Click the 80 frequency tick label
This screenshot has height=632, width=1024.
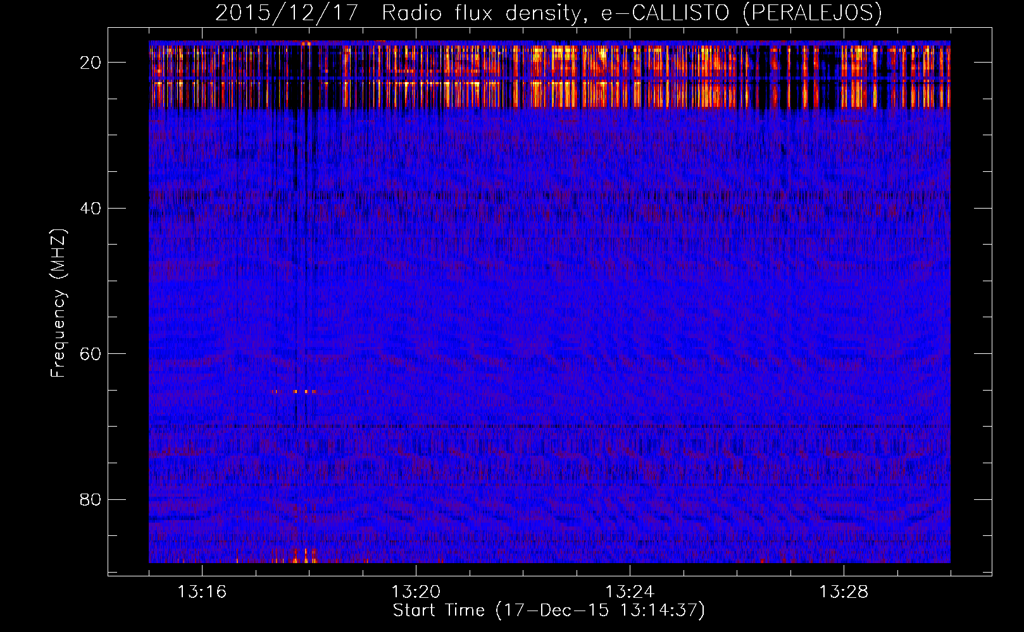[91, 499]
